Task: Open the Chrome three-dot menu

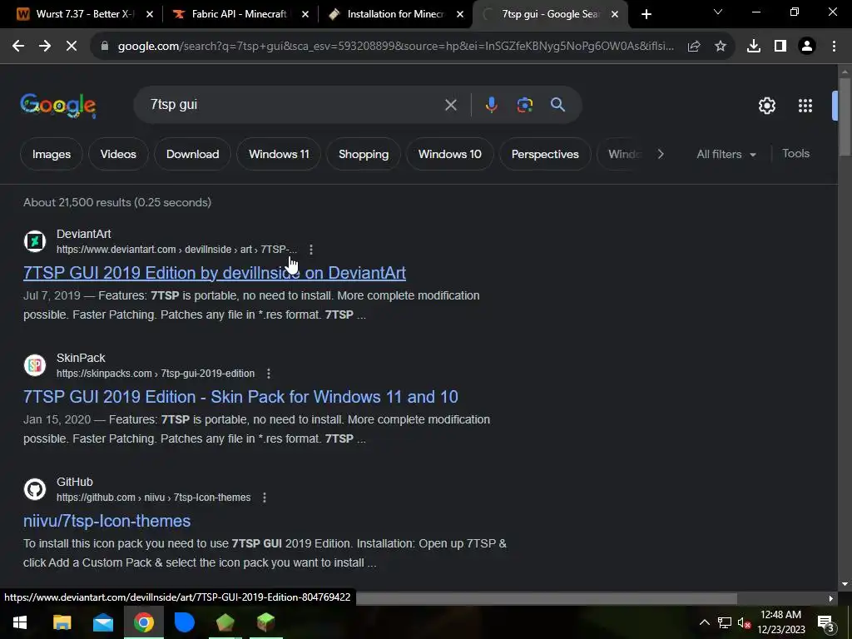Action: [834, 47]
